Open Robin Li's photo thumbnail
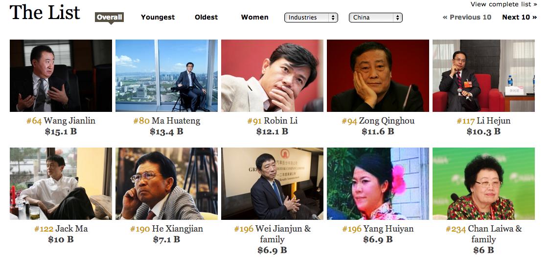Viewport: 550px width, 257px height. (272, 76)
